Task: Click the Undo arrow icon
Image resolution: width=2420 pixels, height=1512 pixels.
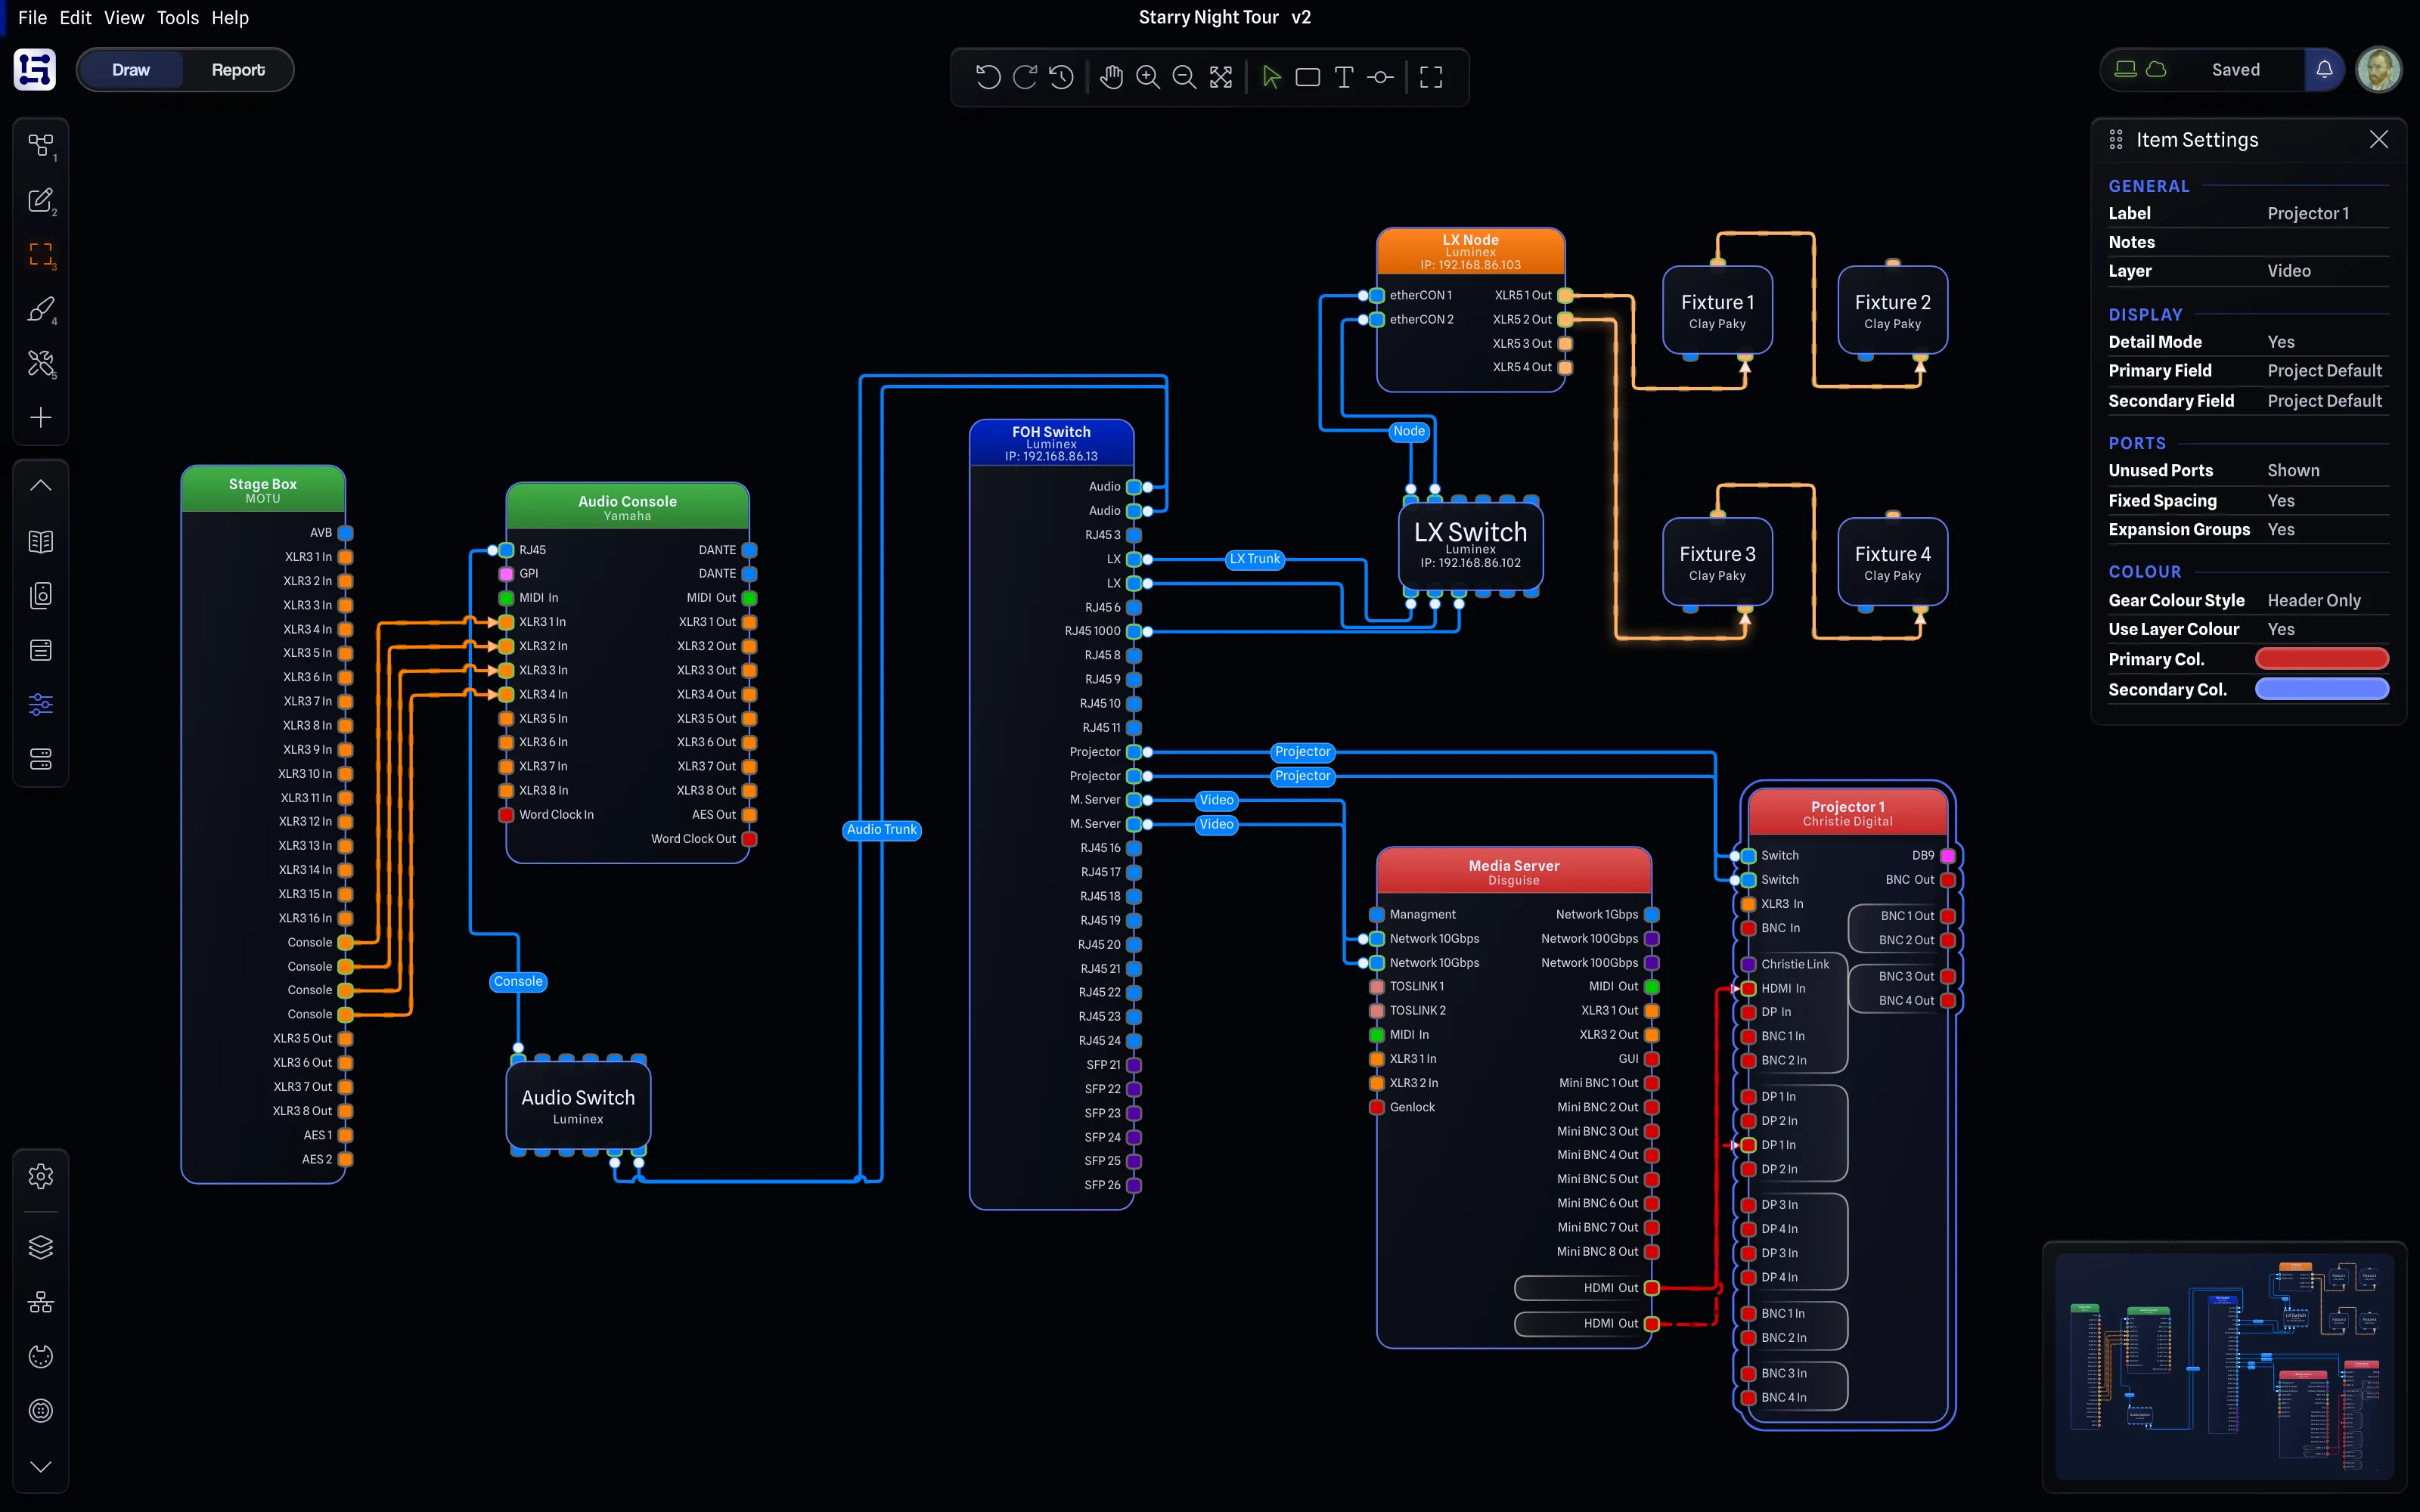Action: (x=988, y=77)
